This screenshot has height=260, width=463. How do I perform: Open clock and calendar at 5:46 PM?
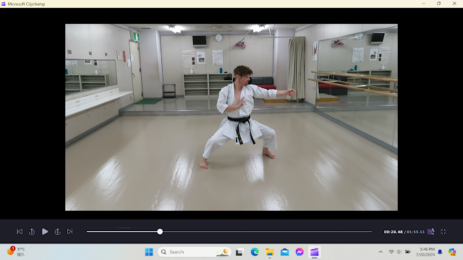tap(425, 252)
